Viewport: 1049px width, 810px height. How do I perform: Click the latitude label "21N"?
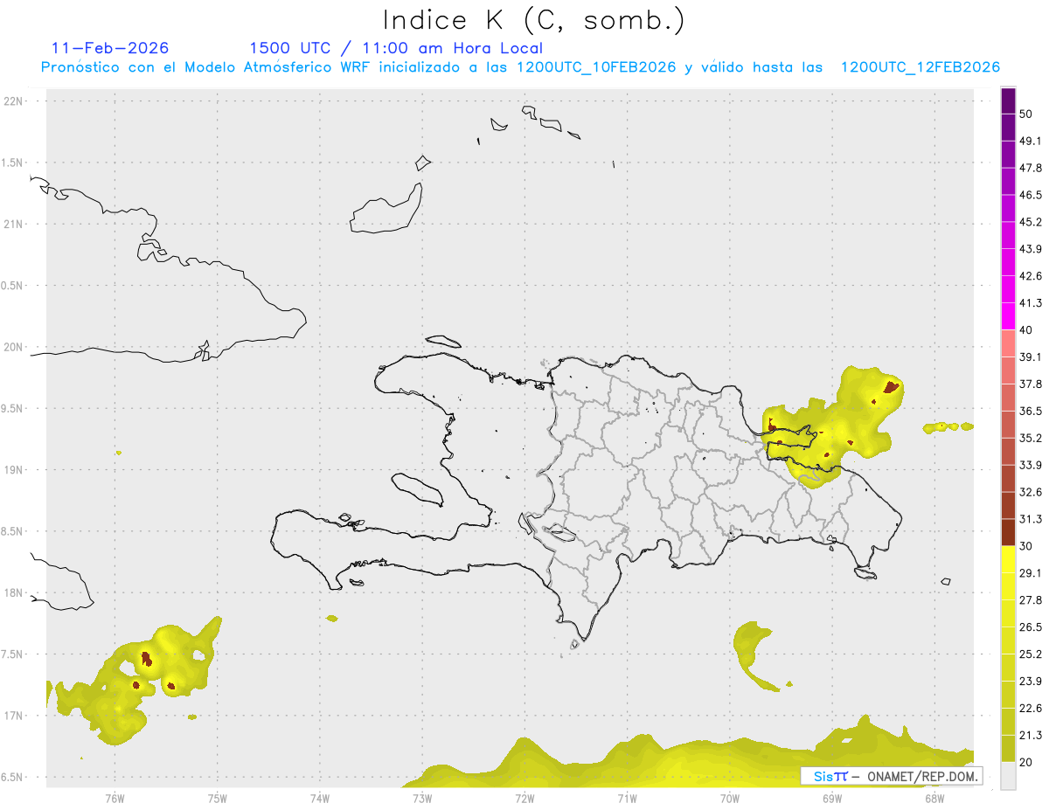coord(14,224)
